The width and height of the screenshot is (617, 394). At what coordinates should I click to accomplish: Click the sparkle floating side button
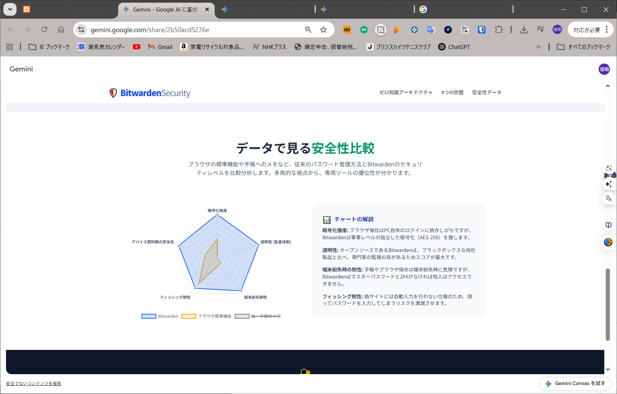click(x=608, y=184)
